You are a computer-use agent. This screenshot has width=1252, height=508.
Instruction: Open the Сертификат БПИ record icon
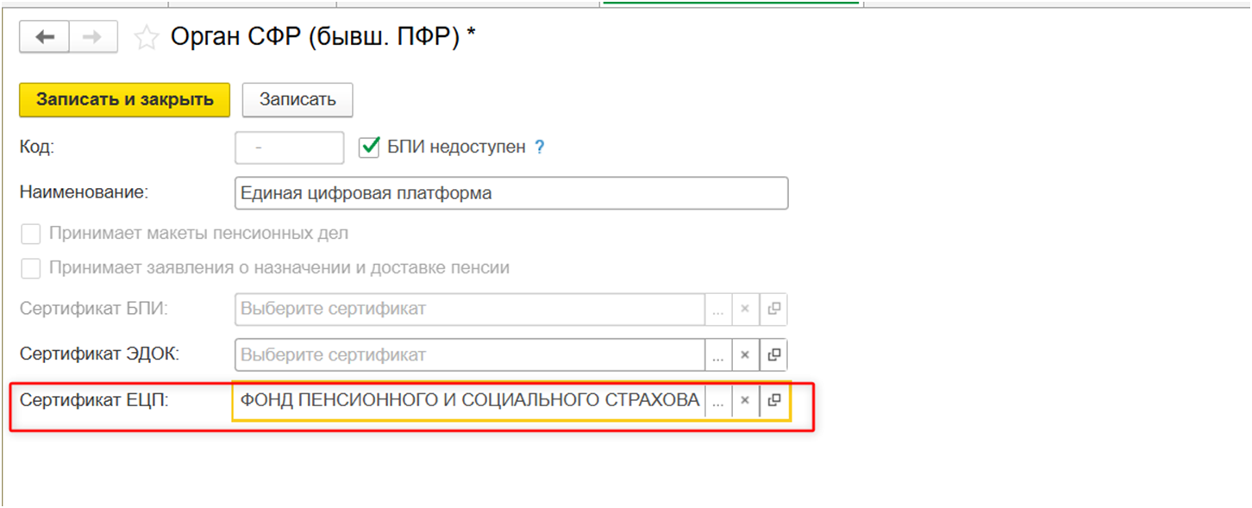click(x=773, y=309)
